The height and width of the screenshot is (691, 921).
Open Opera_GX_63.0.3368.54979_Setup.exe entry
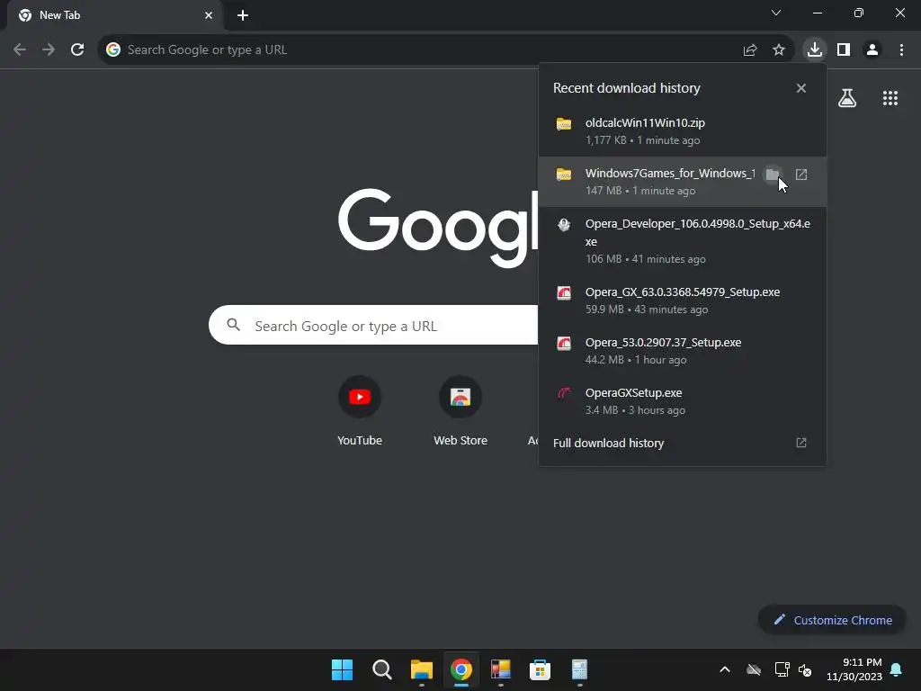(683, 301)
